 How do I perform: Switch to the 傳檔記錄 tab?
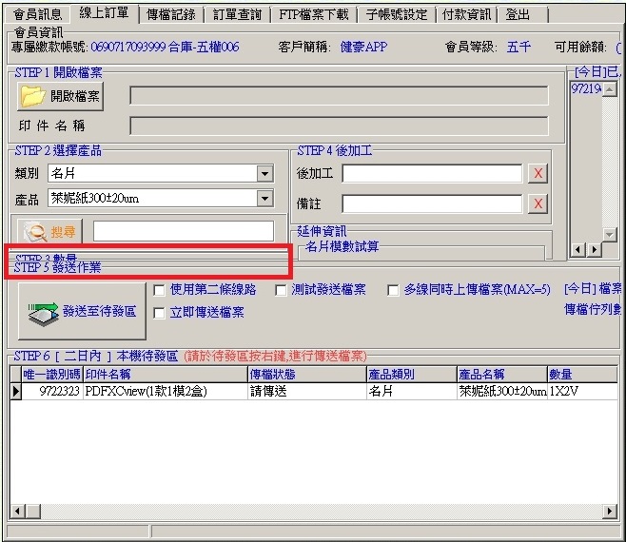[x=170, y=15]
